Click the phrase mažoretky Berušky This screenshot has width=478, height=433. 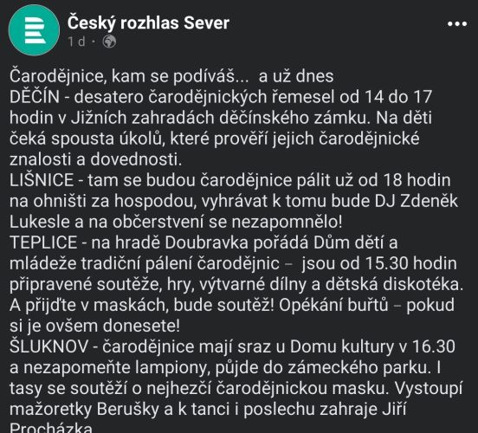point(84,410)
